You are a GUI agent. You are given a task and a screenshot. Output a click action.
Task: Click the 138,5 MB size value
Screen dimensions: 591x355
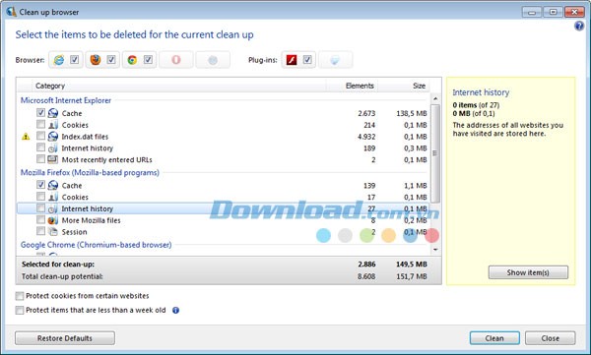point(412,113)
